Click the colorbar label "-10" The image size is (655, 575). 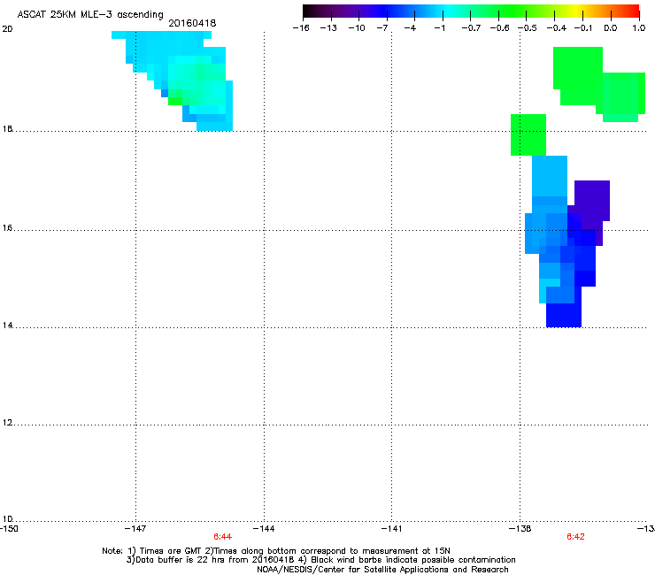click(357, 28)
